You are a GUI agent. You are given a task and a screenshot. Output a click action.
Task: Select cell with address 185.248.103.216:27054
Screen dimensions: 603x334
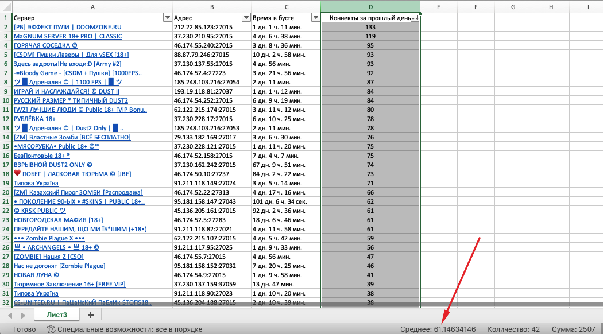pos(212,82)
